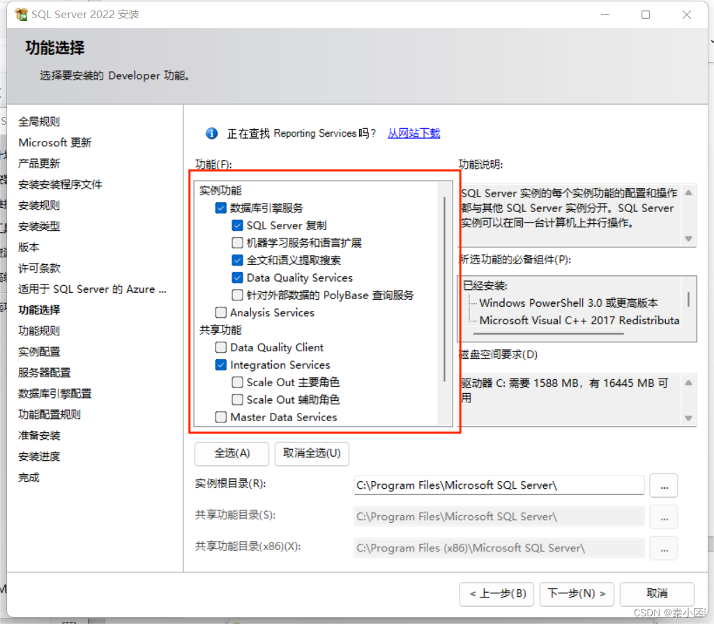Viewport: 714px width, 624px height.
Task: Click the disabled ellipsis button beside 共享功能目录(x86)
Action: [664, 549]
